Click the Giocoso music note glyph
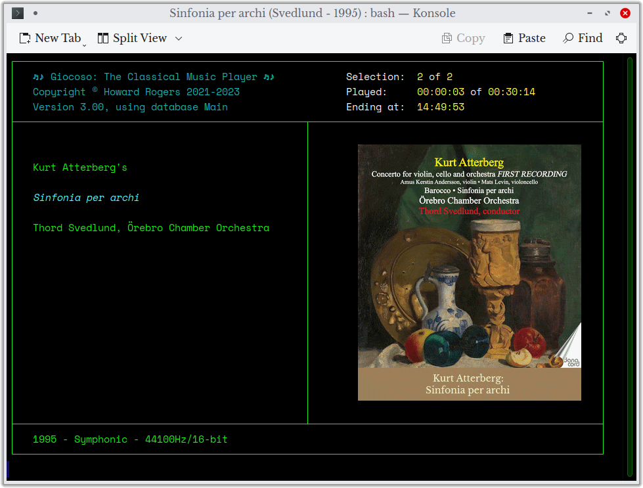 click(x=37, y=76)
